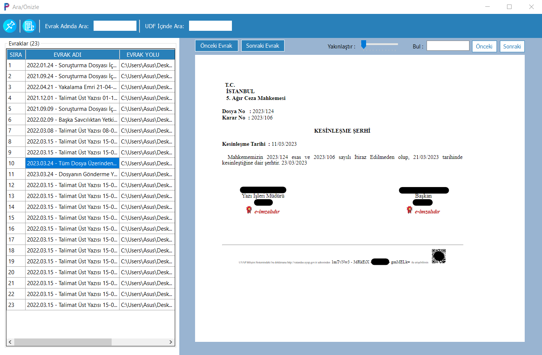Click the app logo in the title bar
The height and width of the screenshot is (355, 542).
click(6, 7)
